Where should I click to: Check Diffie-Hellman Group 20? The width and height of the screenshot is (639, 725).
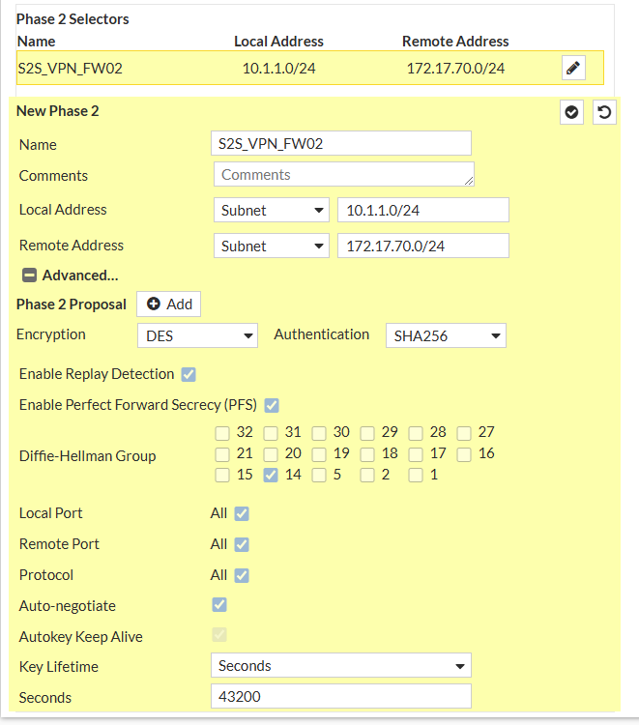click(271, 454)
